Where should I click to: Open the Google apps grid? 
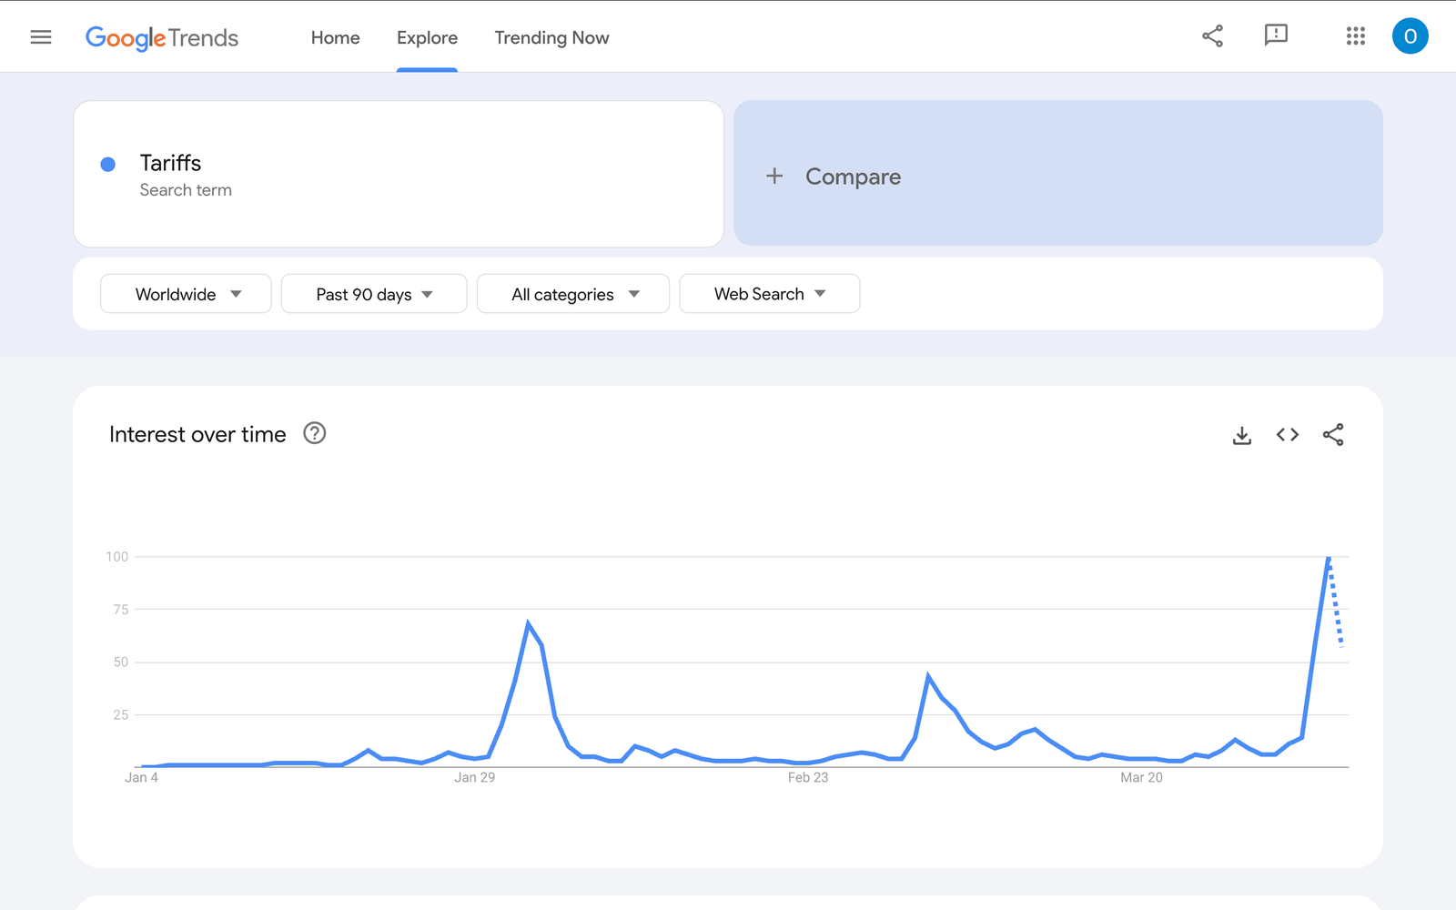1355,36
